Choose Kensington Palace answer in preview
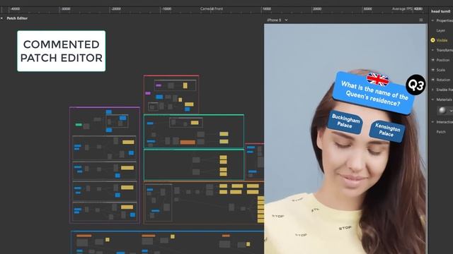 (387, 131)
